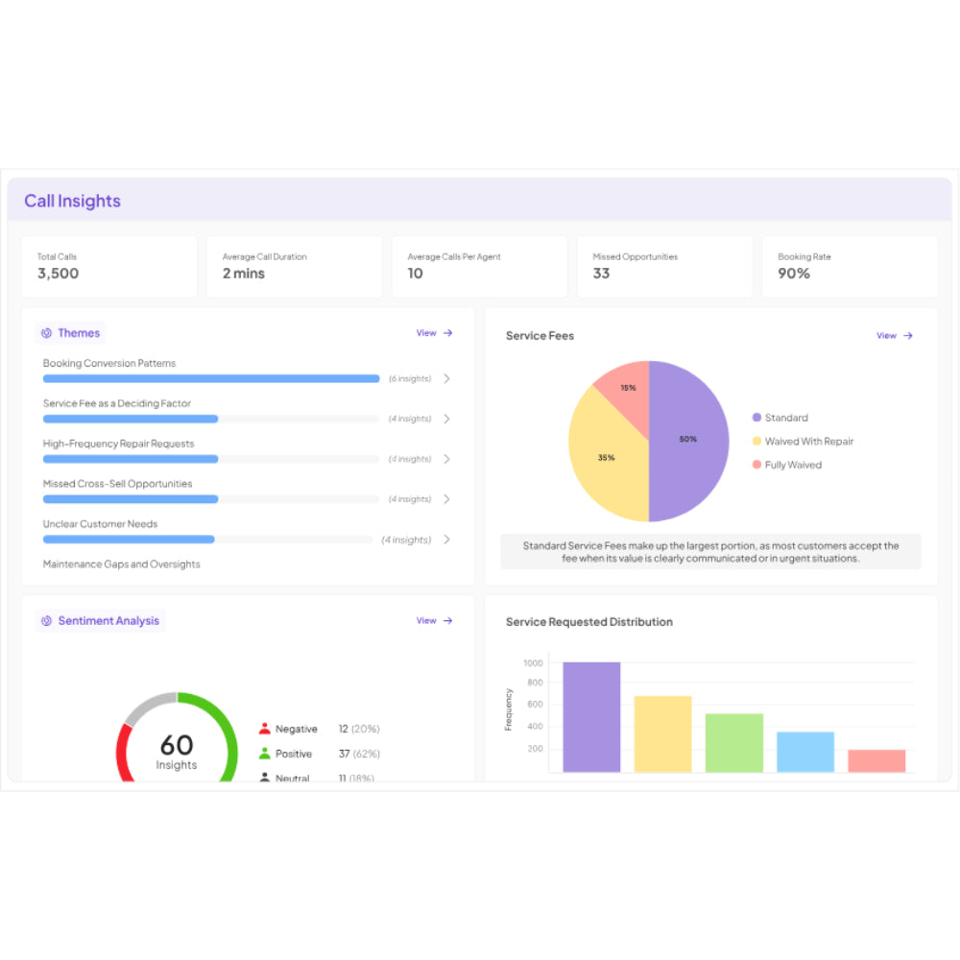Select the 50% slice of the Service Fees pie
Image resolution: width=960 pixels, height=960 pixels.
(x=686, y=439)
